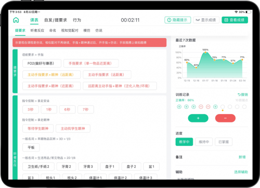Click 新增 note link
The image size is (260, 188).
point(242,157)
